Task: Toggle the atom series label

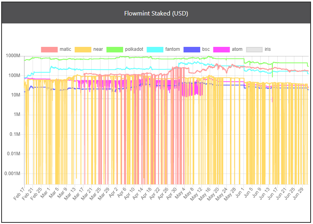Action: [x=237, y=49]
